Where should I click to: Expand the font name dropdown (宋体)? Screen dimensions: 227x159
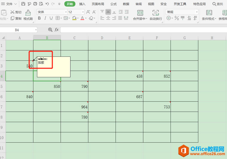coord(66,12)
